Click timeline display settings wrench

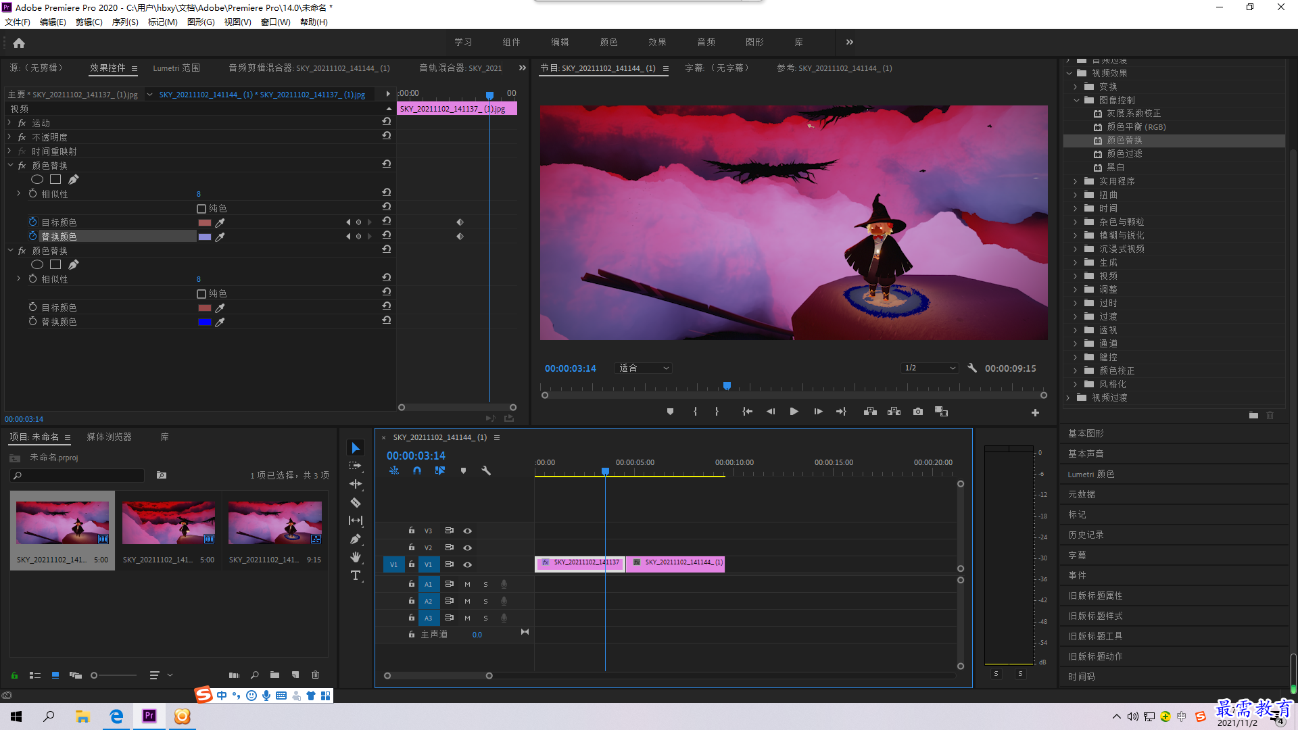485,470
